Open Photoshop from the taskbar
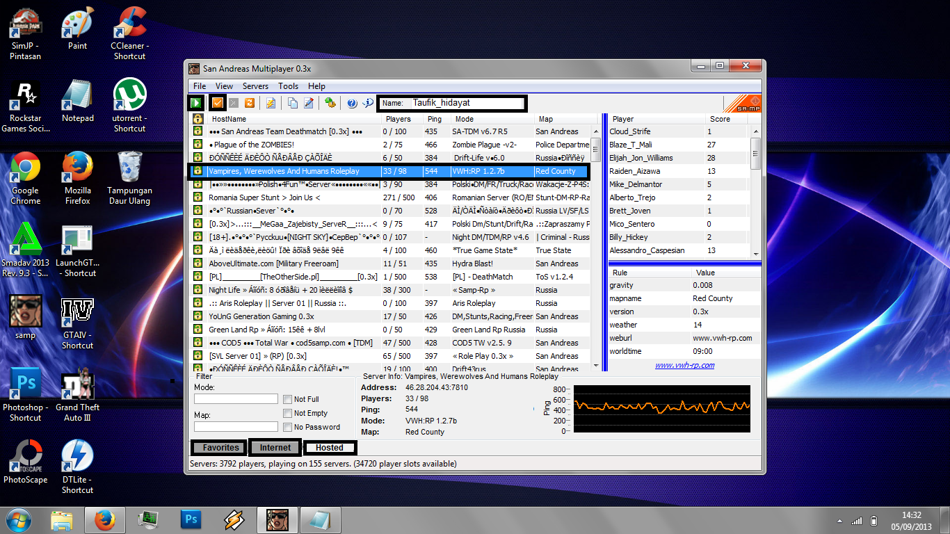This screenshot has width=950, height=534. (x=191, y=520)
